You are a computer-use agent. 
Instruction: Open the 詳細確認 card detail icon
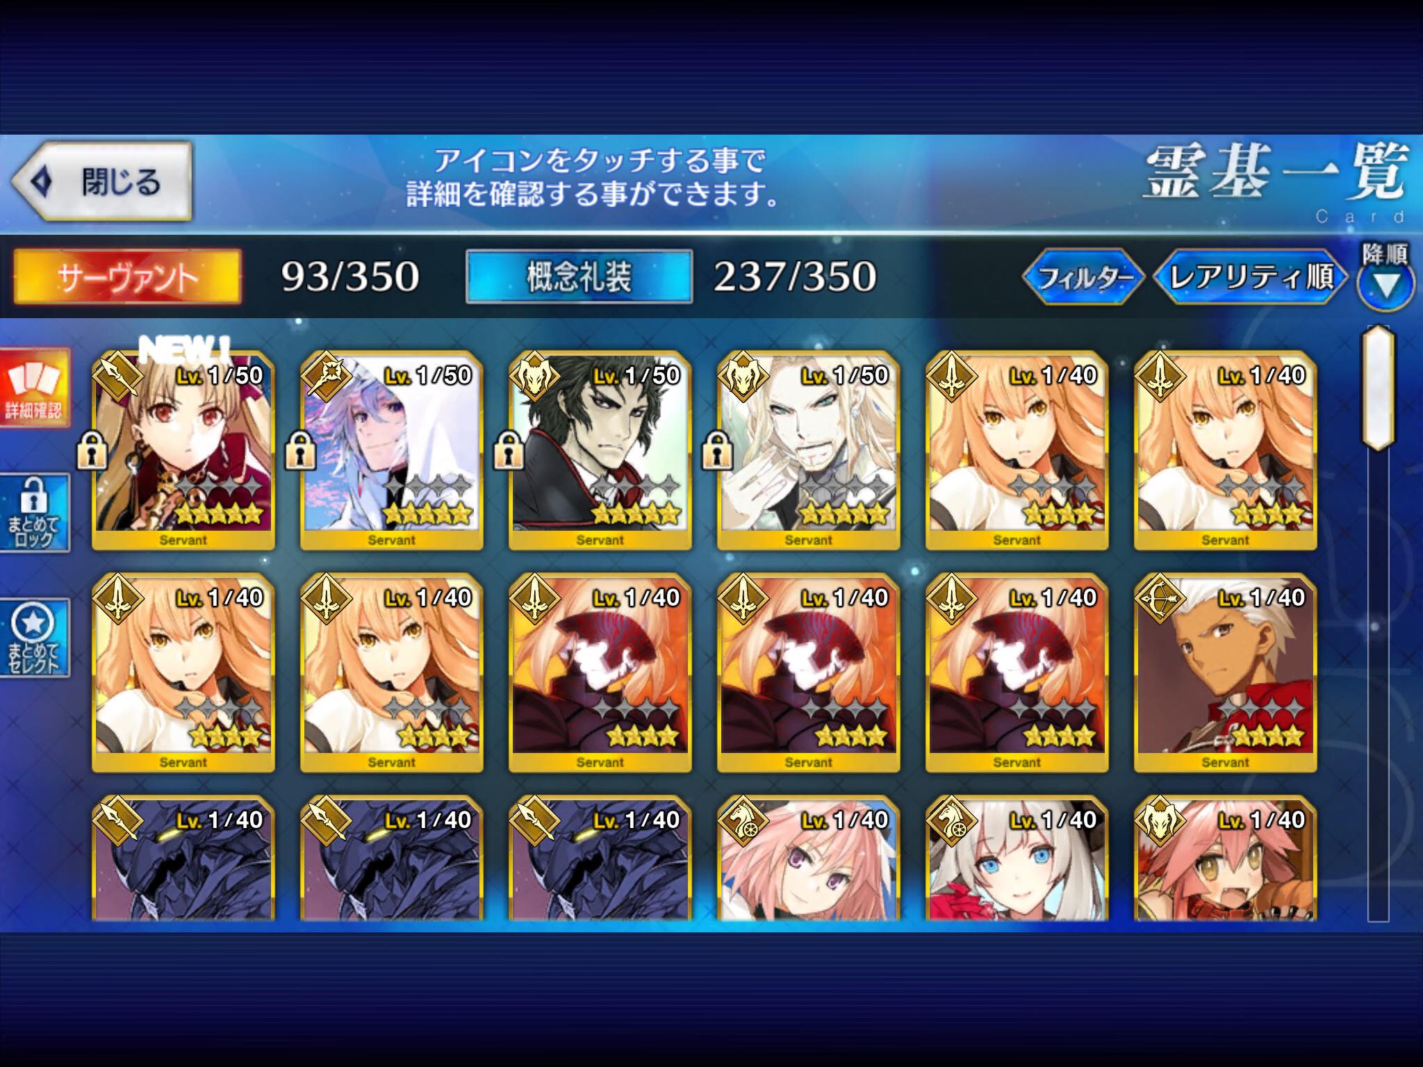34,388
